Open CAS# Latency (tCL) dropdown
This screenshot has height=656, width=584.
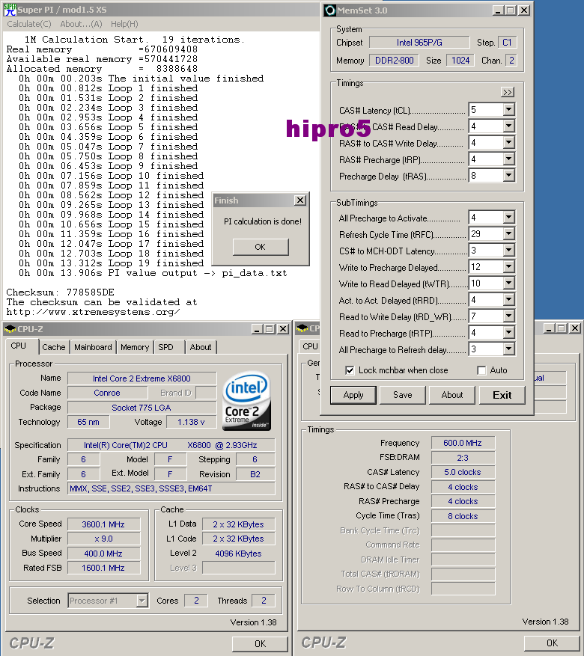[x=508, y=110]
